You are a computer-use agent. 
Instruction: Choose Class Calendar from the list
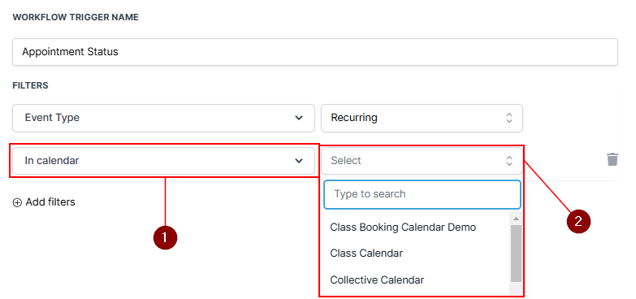[x=366, y=253]
